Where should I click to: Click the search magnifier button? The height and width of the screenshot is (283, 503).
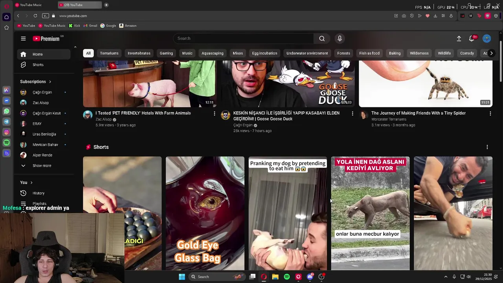(x=322, y=39)
